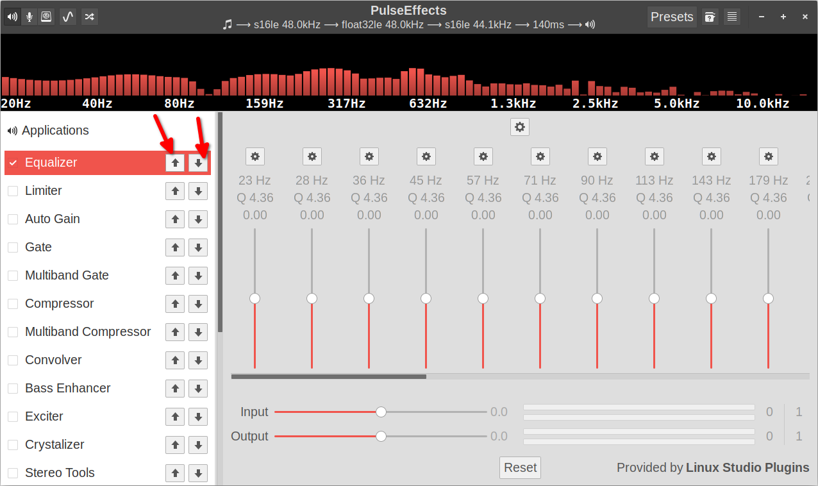Move Multiband Gate up in the list
Viewport: 818px width, 486px height.
pos(175,276)
